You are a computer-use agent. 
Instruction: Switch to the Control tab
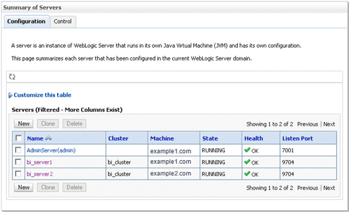63,22
